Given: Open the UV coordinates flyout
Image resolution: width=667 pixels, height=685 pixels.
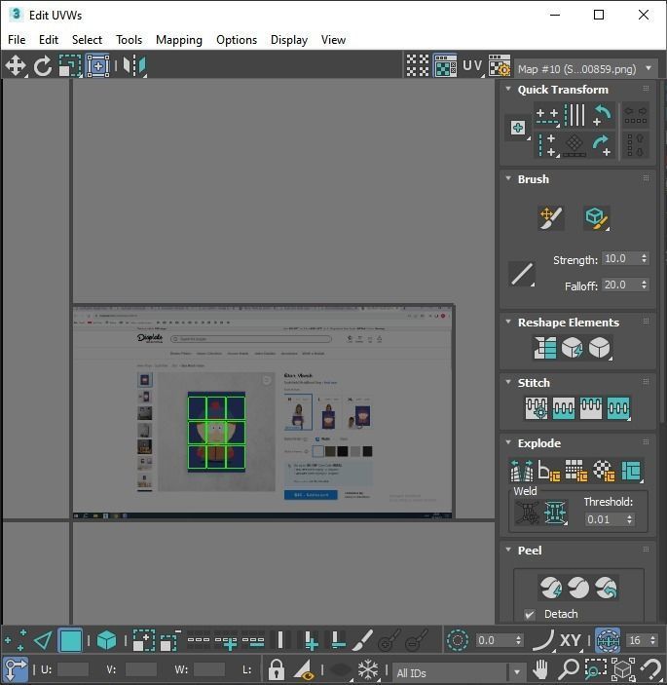Looking at the screenshot, I should pos(473,66).
